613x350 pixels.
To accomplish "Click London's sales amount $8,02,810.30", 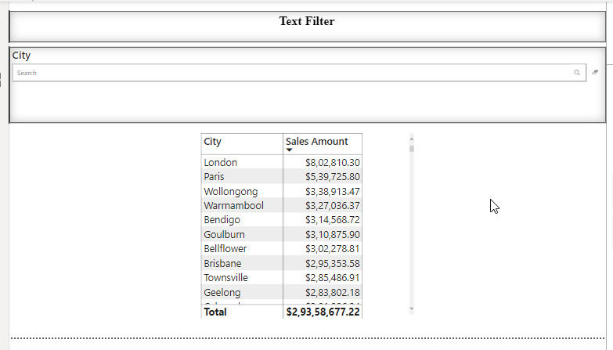I will point(333,163).
